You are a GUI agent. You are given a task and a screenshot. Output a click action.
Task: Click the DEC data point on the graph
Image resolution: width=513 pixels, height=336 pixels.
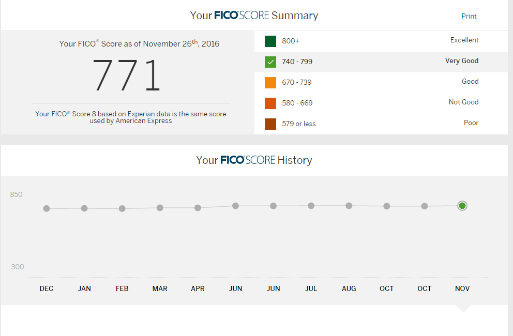[47, 208]
